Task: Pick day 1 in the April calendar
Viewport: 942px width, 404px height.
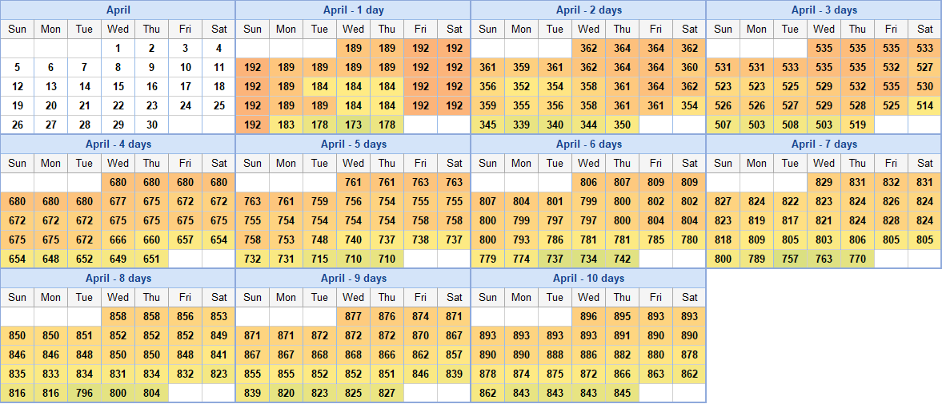Action: coord(118,49)
